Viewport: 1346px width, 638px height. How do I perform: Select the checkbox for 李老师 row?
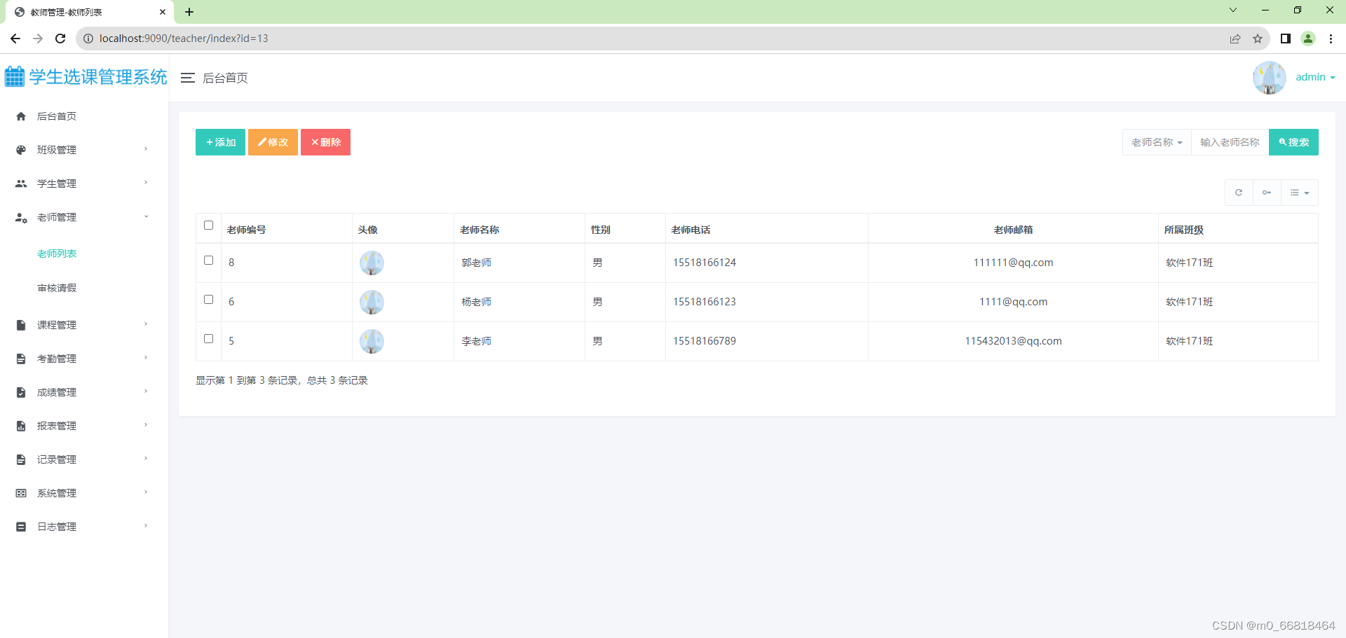(208, 338)
